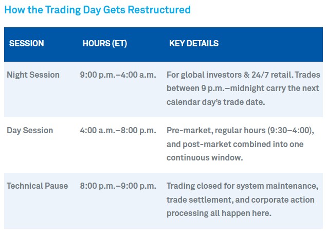Click the 4:00 a.m.–8:00 p.m. hours cell
The height and width of the screenshot is (234, 326).
118,131
